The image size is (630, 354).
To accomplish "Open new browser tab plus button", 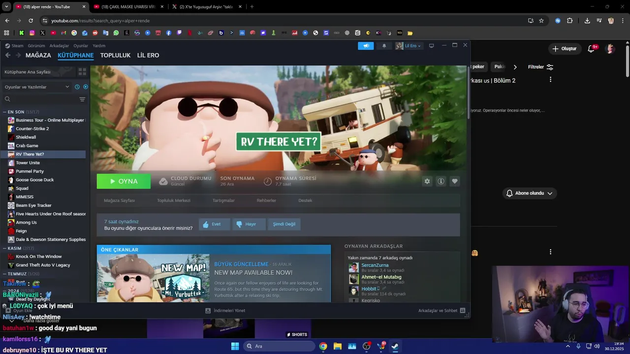I will pos(252,7).
